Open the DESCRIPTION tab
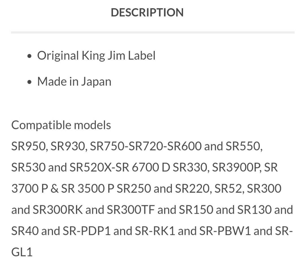The height and width of the screenshot is (270, 305). (x=147, y=12)
